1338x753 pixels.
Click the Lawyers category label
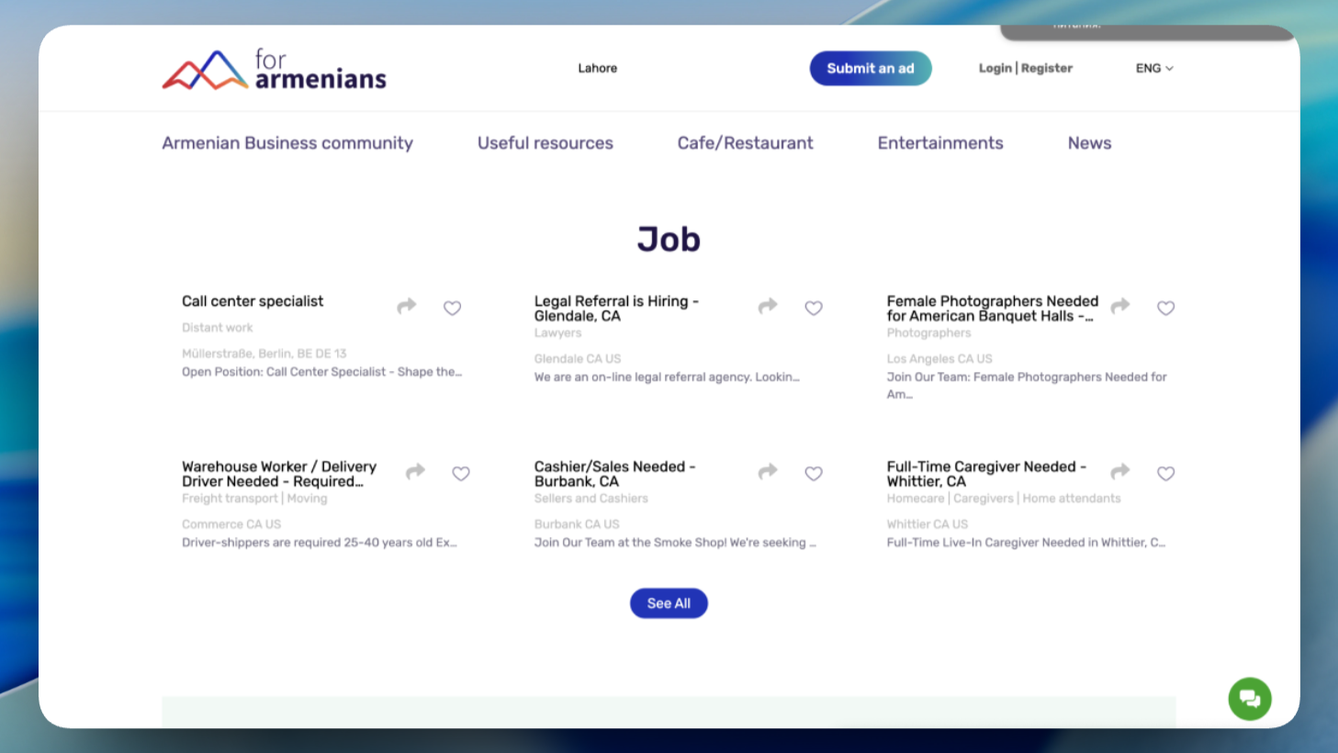[558, 333]
